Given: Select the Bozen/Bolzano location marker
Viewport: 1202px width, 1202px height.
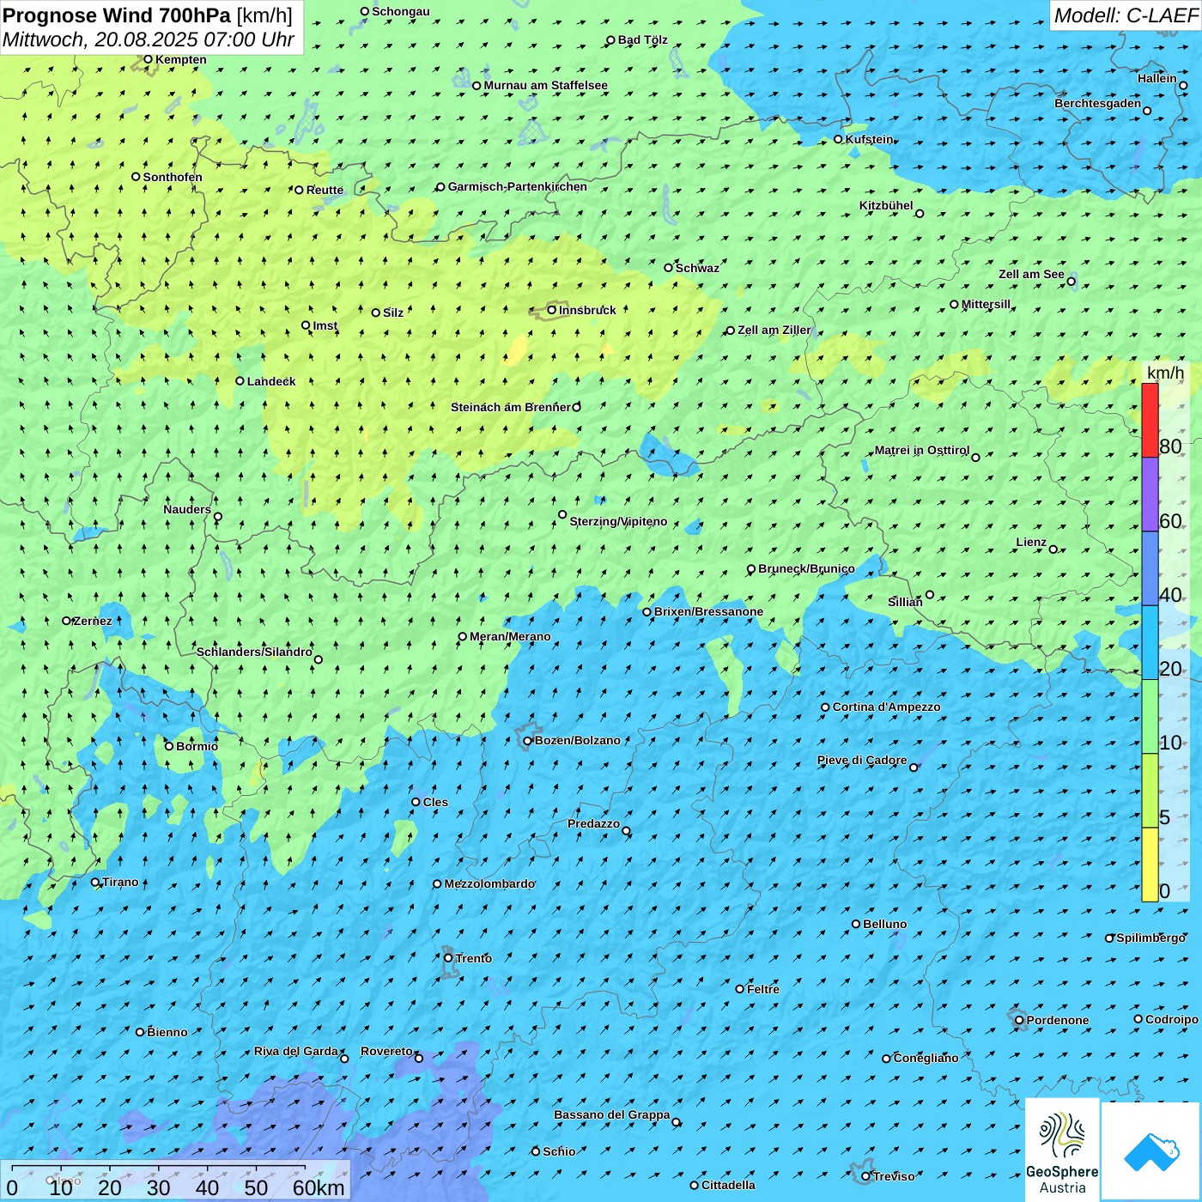Looking at the screenshot, I should 527,741.
